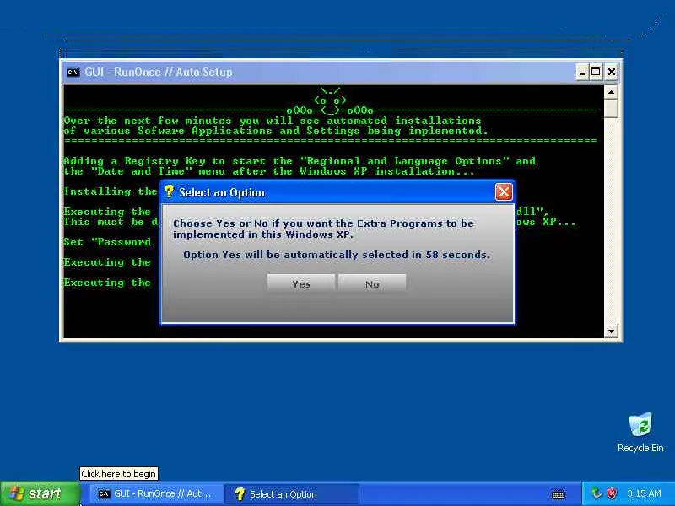The width and height of the screenshot is (675, 506).
Task: Click the red security shield tray icon
Action: (612, 493)
